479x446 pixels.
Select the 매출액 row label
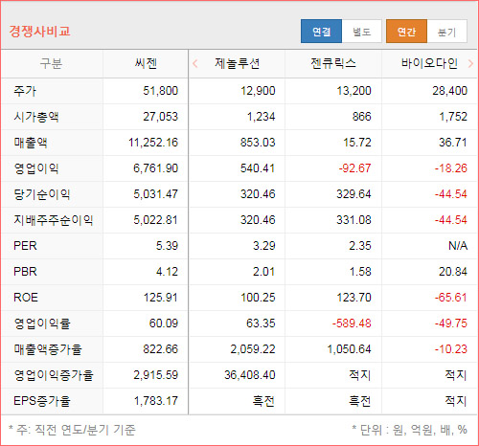pyautogui.click(x=31, y=143)
